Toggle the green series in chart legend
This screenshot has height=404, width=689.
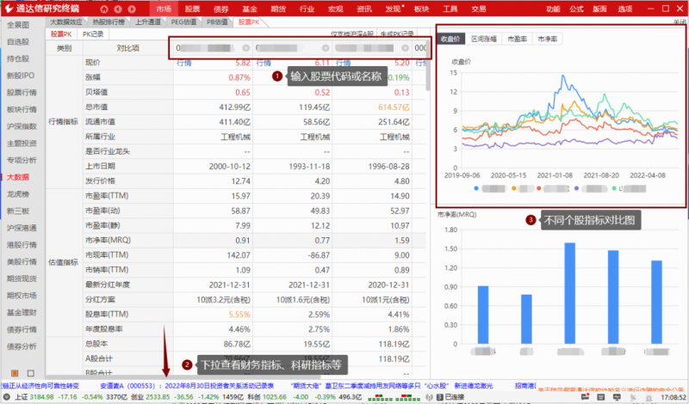point(614,188)
